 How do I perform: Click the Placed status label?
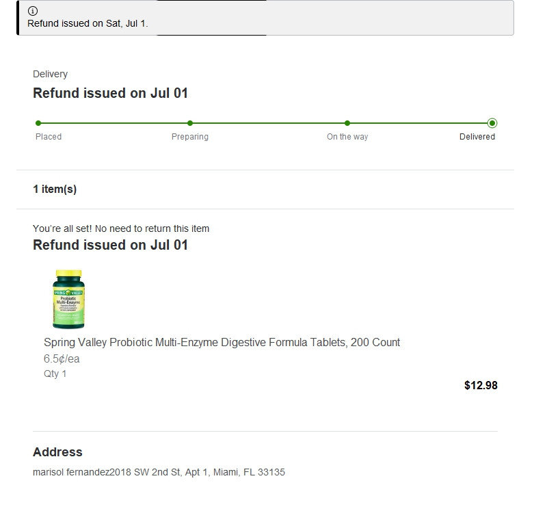[49, 137]
